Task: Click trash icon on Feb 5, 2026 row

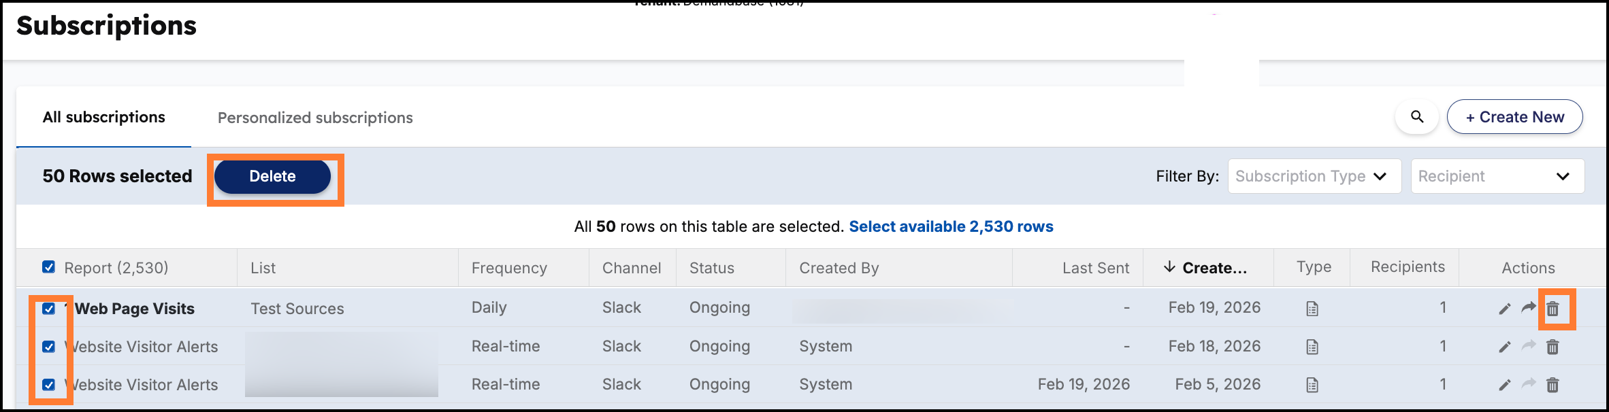Action: pos(1553,385)
